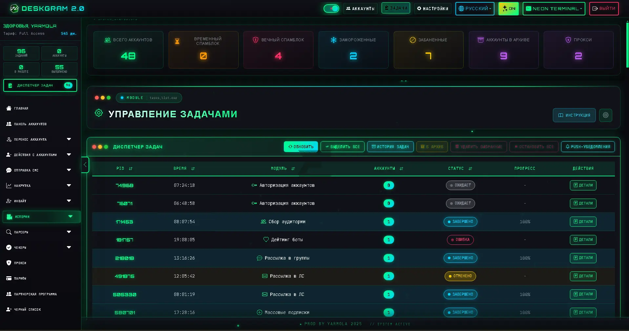Expand Накрутка submenu arrow
629x331 pixels.
[x=69, y=185]
